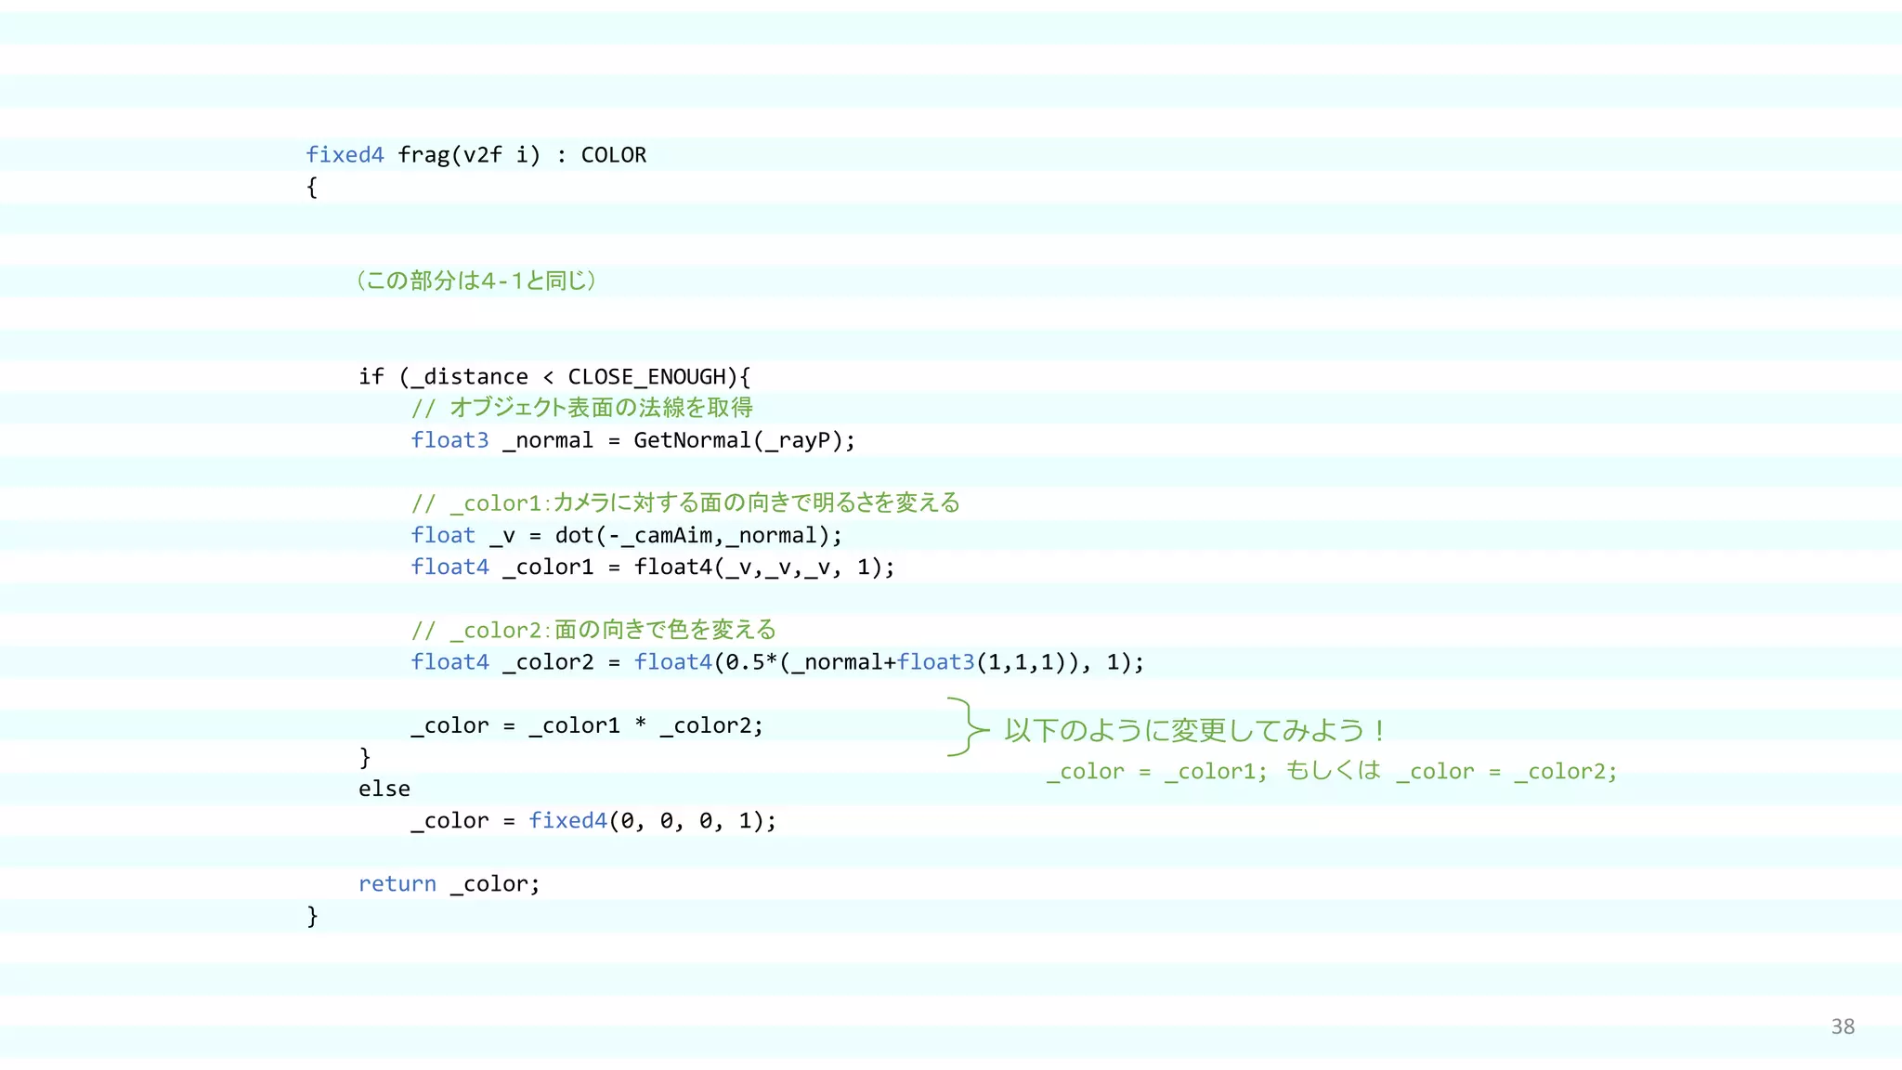Click the function signature line 'fixed4 frag(v2f i) : COLOR'

click(x=476, y=155)
